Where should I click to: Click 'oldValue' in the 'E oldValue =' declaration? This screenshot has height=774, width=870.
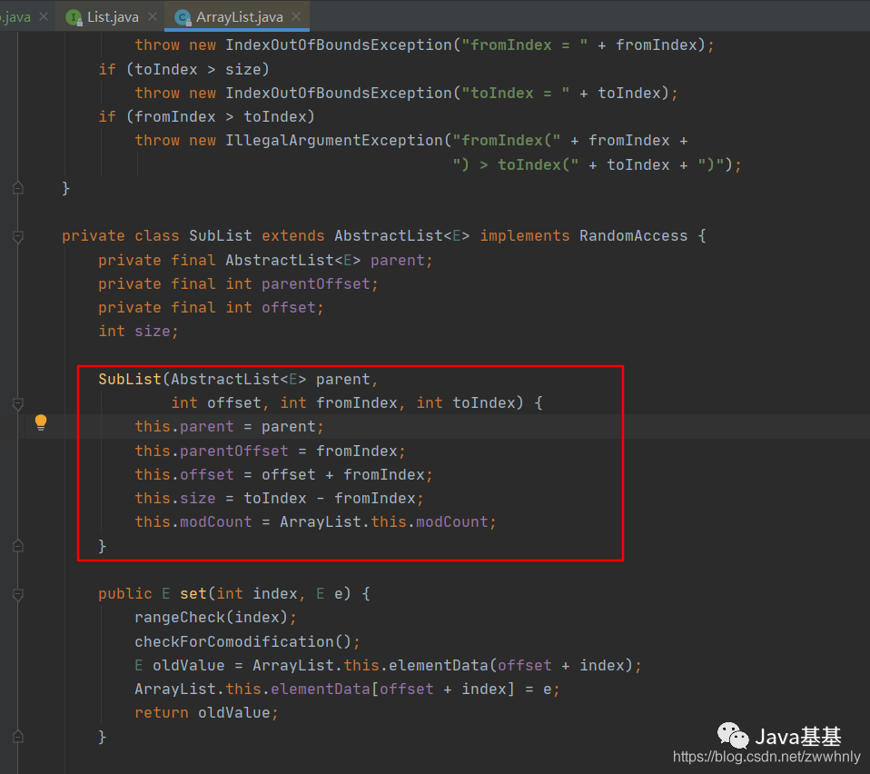click(189, 665)
